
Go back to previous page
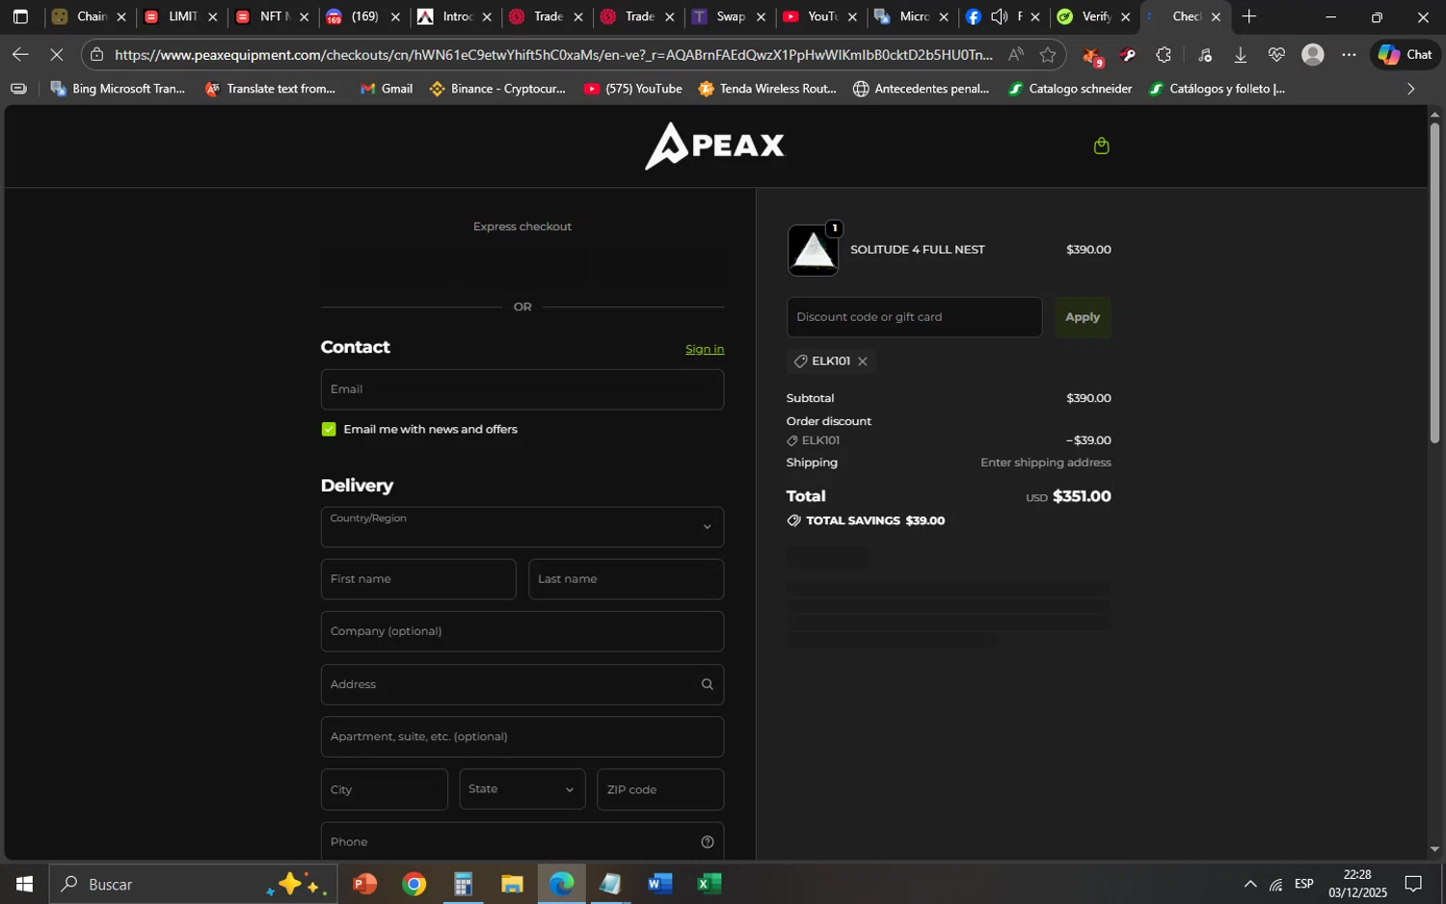pos(20,55)
